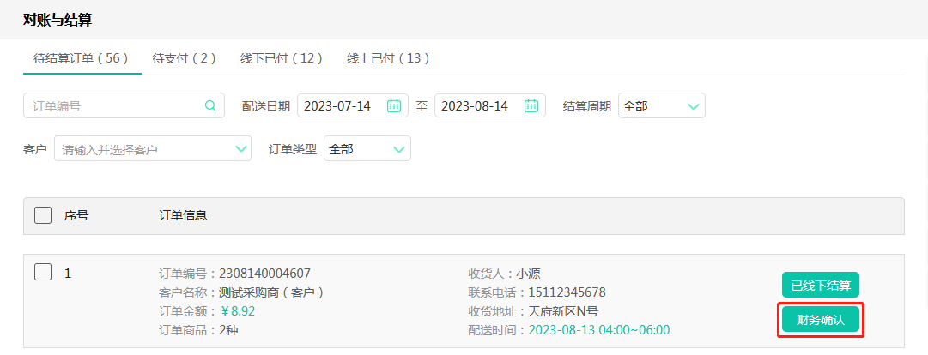Open the 线下已付 (12) tab

coord(281,58)
